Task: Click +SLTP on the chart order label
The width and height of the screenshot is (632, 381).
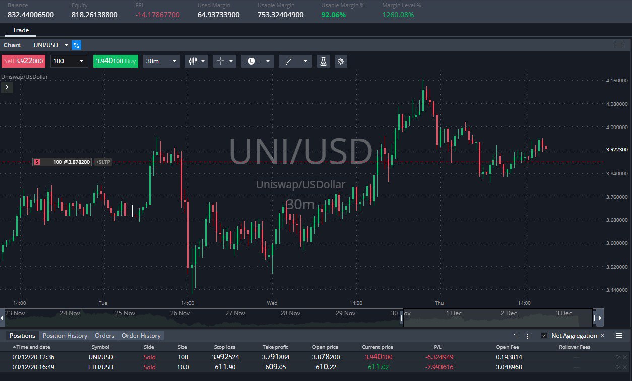Action: coord(102,162)
